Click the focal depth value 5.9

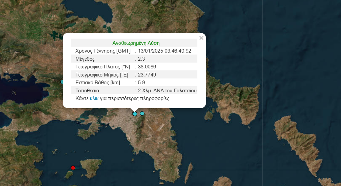[142, 83]
